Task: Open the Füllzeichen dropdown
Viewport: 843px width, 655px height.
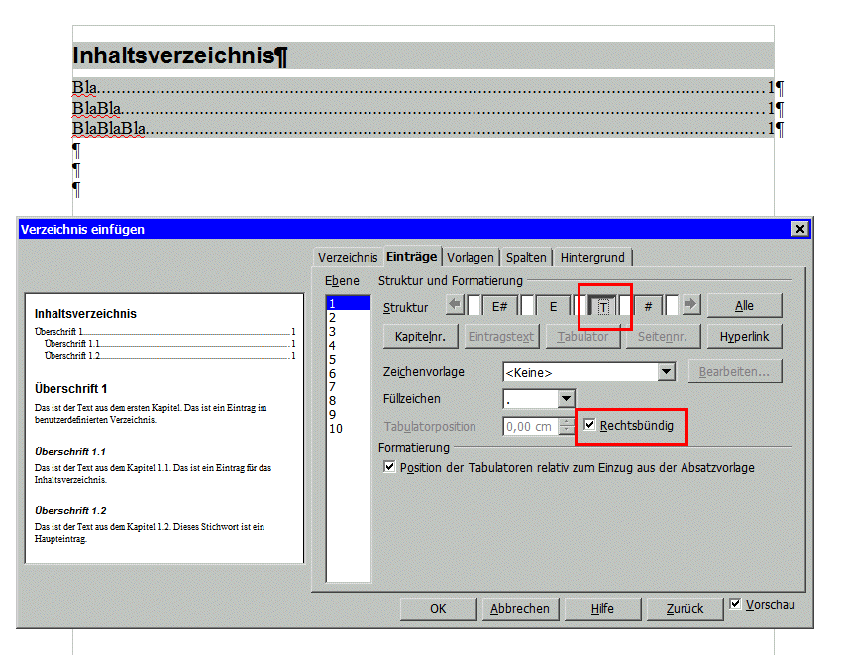Action: [566, 399]
